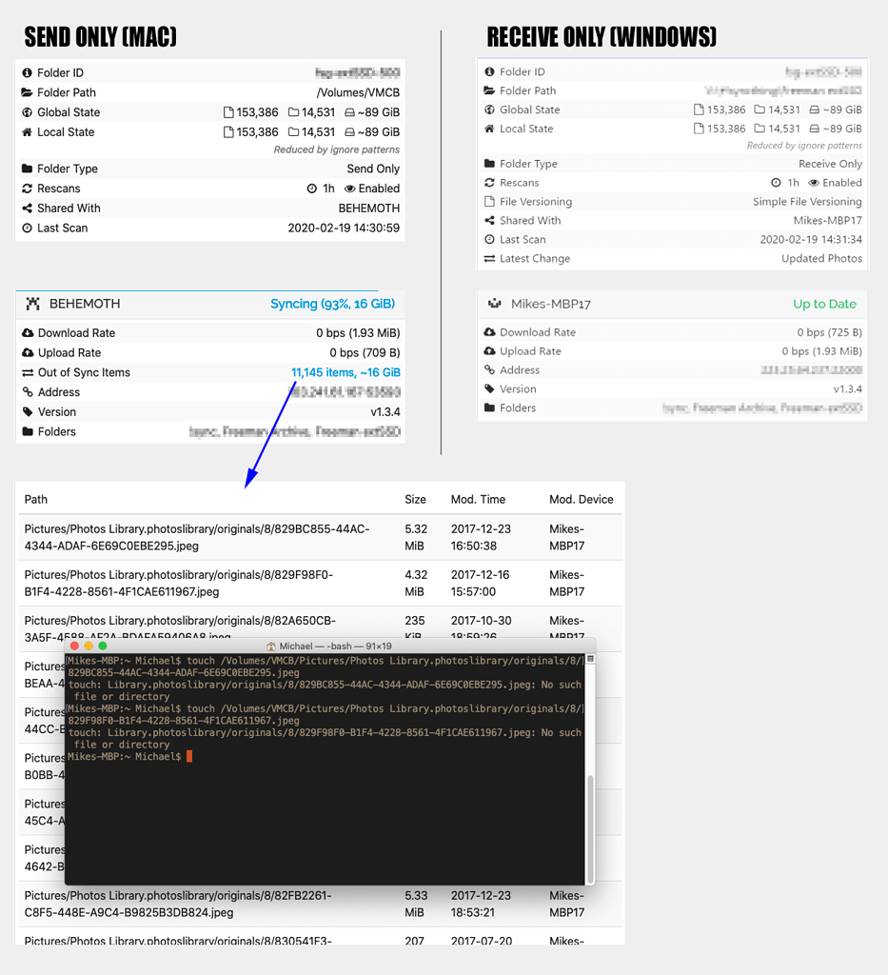
Task: Click the Syncing (93%, 16 GiB) status
Action: [x=332, y=304]
